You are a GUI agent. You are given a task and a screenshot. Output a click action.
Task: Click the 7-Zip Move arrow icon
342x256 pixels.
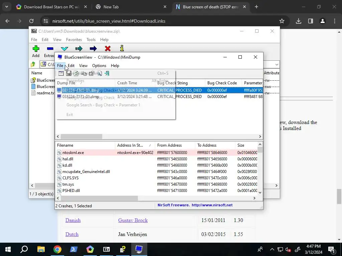pyautogui.click(x=93, y=49)
